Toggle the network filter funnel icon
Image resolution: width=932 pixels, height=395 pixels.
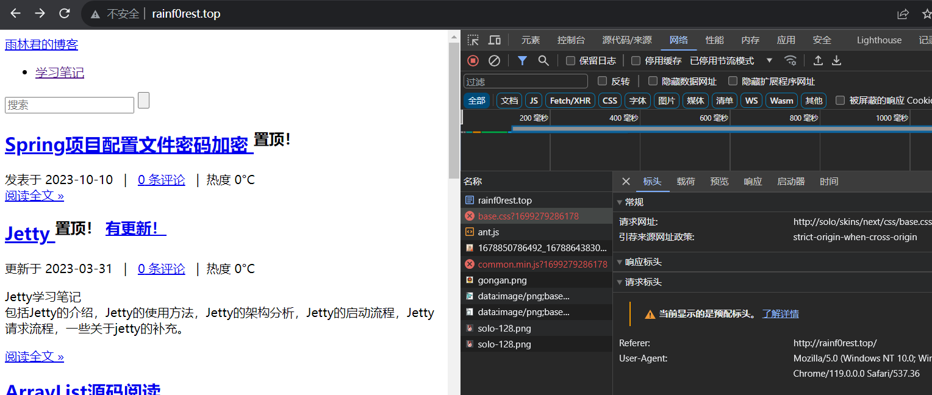pyautogui.click(x=522, y=60)
